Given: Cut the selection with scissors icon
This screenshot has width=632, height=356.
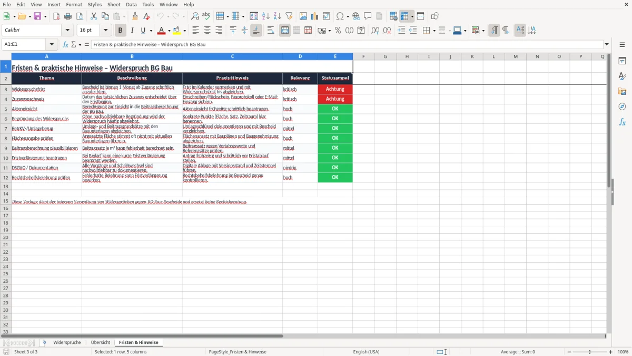Looking at the screenshot, I should [94, 16].
